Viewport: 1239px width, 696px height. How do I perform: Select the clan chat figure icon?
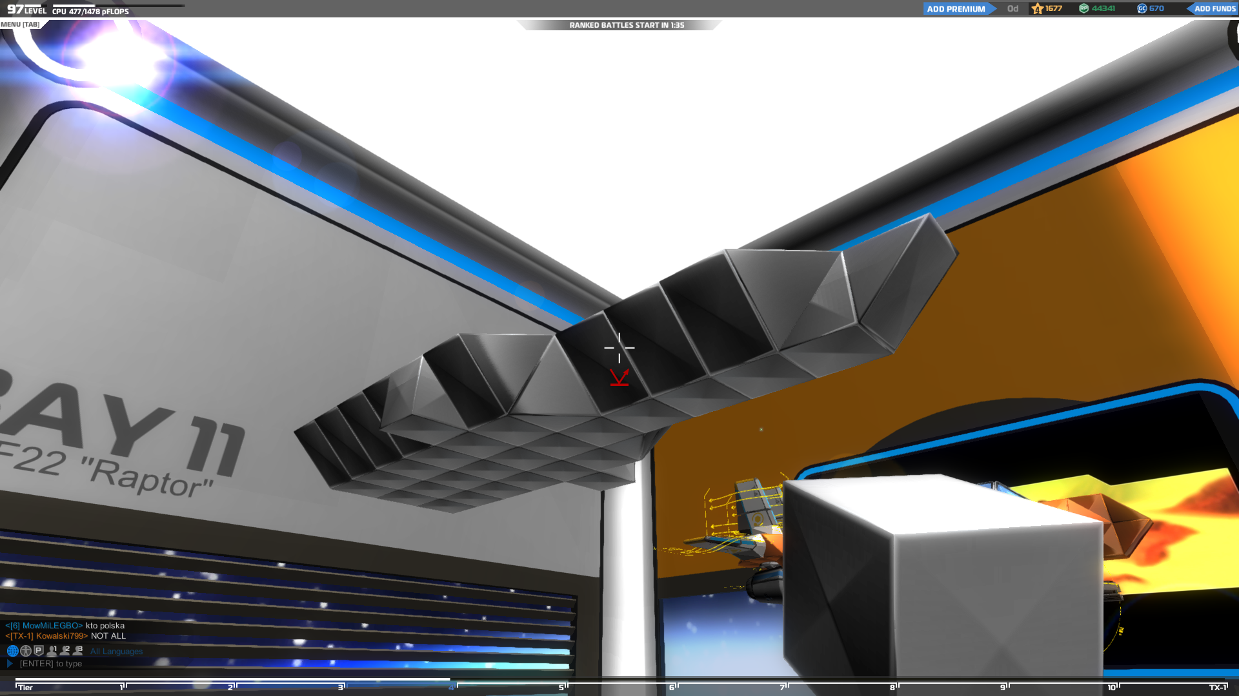tap(26, 651)
